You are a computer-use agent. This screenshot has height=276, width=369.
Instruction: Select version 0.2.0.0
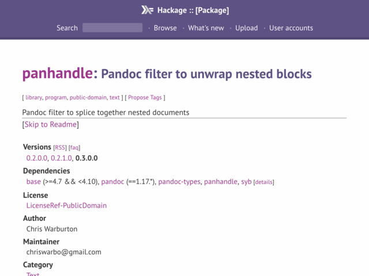pyautogui.click(x=37, y=158)
